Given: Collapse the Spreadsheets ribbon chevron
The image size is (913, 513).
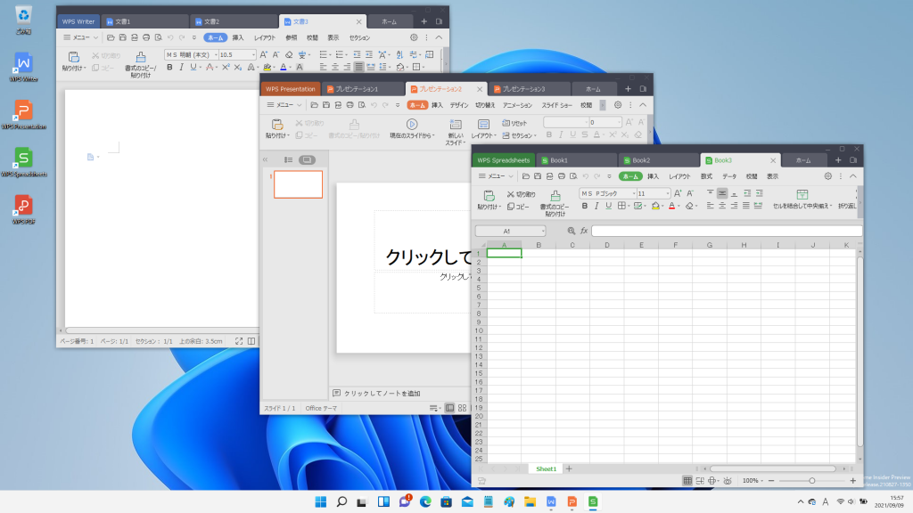Looking at the screenshot, I should click(x=853, y=176).
